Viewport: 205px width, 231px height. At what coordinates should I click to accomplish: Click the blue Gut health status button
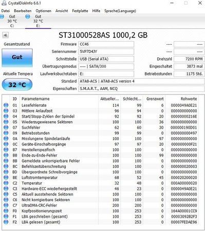pyautogui.click(x=17, y=57)
